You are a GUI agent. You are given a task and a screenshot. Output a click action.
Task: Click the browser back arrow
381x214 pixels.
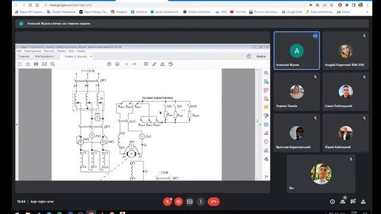[16, 5]
